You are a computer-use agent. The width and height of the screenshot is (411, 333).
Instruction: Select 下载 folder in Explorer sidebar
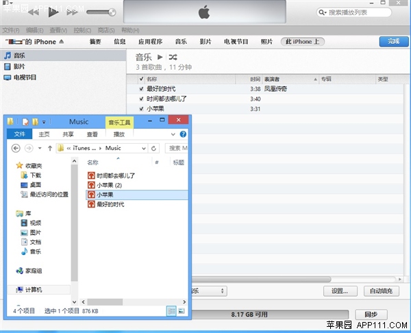(35, 175)
